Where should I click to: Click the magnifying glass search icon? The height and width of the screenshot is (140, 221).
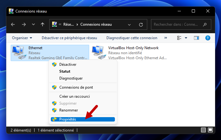point(205,25)
